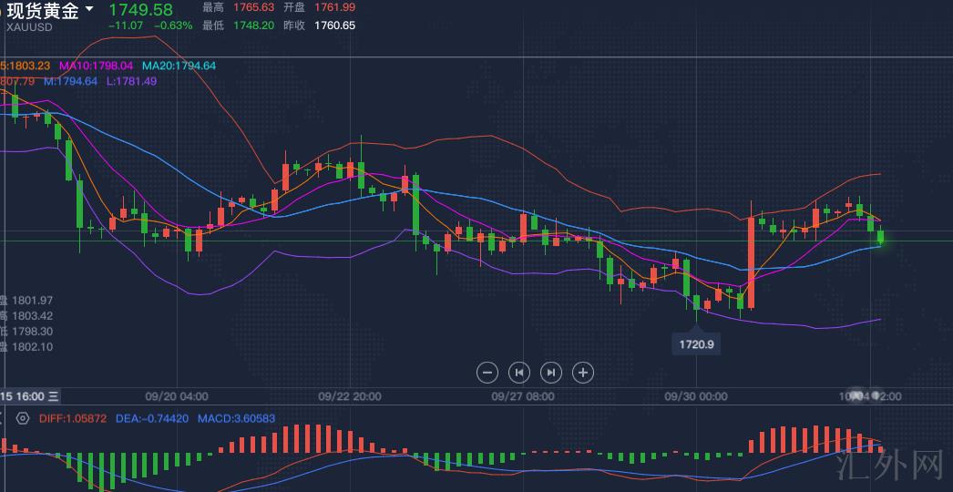The width and height of the screenshot is (953, 492).
Task: Jump to the latest chart data
Action: (x=551, y=372)
